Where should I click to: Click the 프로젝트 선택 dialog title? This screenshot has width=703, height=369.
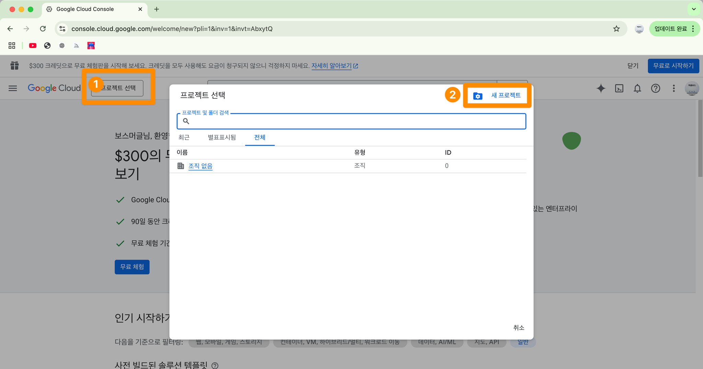[203, 95]
